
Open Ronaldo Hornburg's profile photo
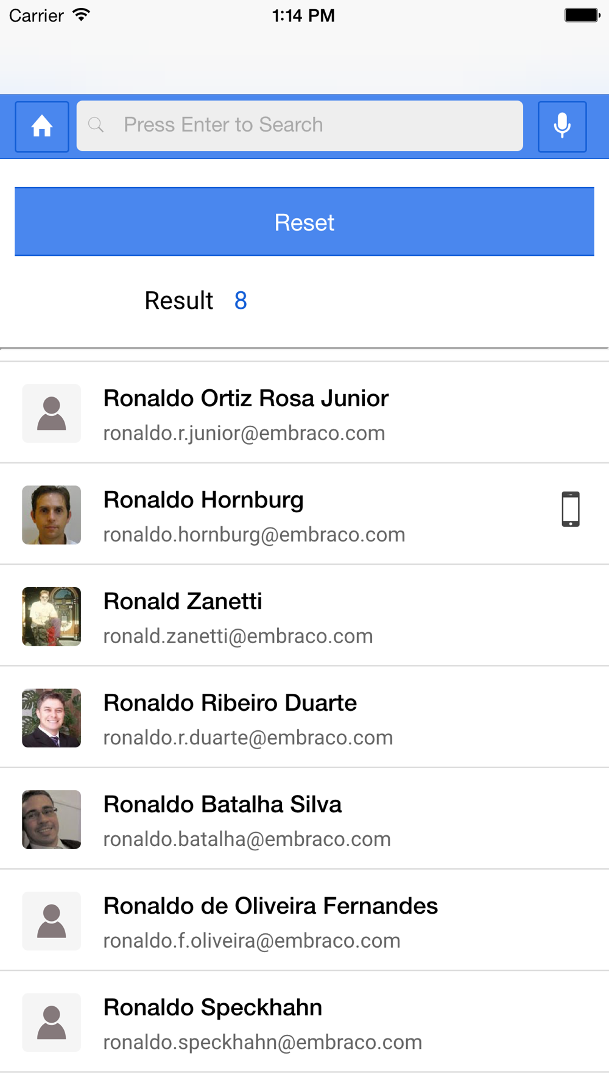[52, 515]
